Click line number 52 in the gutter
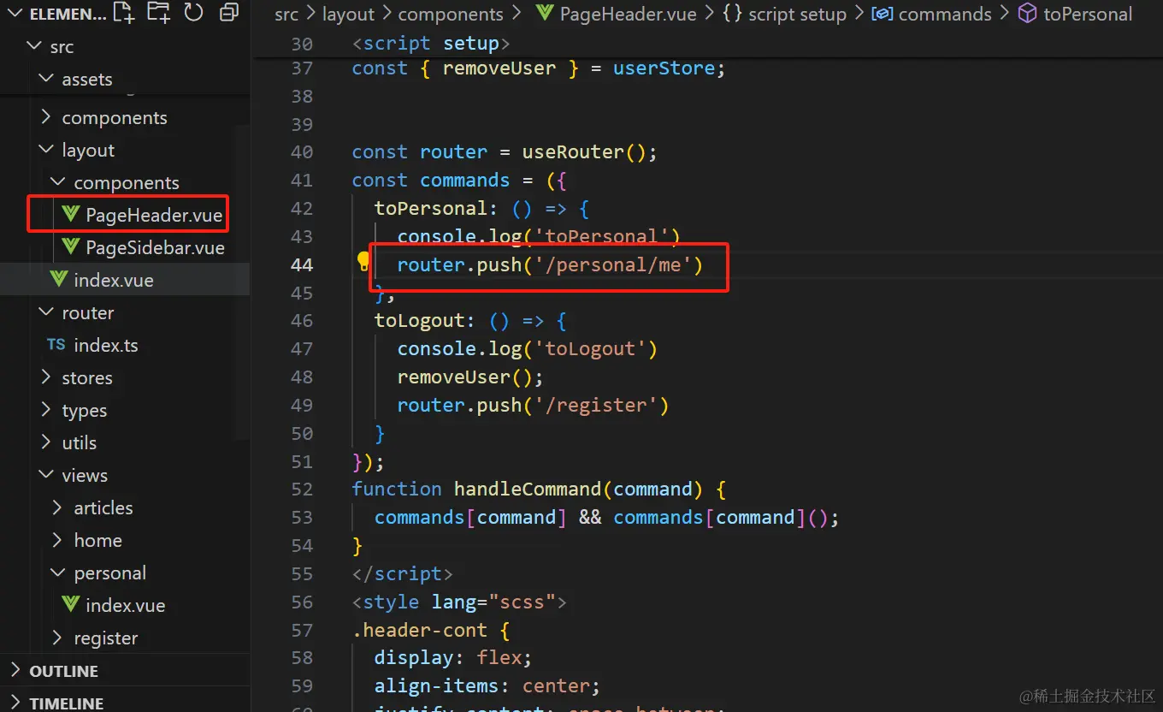The width and height of the screenshot is (1163, 712). coord(302,489)
